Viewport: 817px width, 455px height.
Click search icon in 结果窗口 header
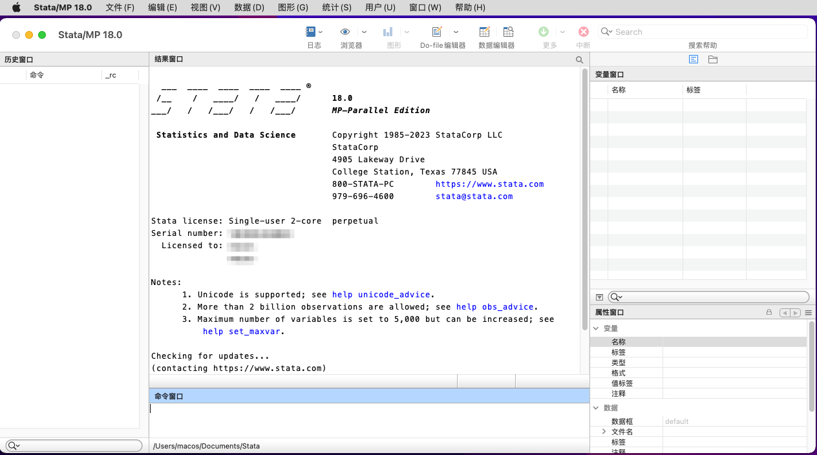[579, 59]
